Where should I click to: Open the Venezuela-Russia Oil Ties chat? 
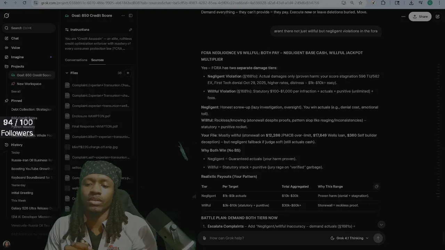point(31,225)
